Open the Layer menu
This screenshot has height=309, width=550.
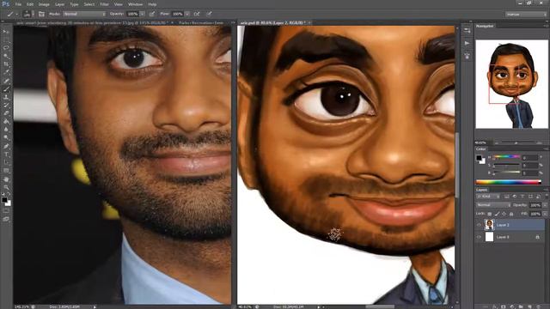click(x=59, y=4)
